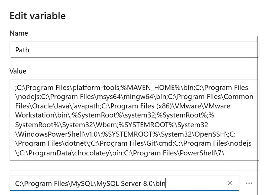Open more options for MySQL path entry

click(x=249, y=183)
